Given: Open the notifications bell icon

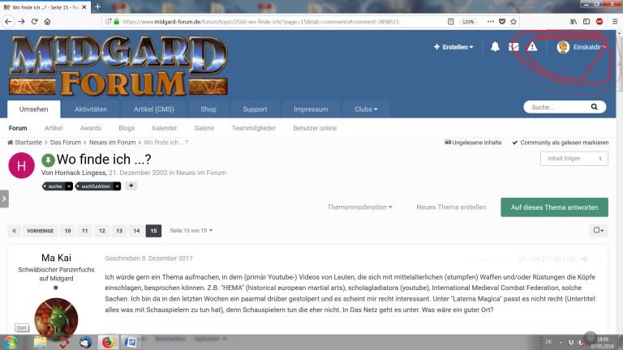Looking at the screenshot, I should tap(495, 47).
